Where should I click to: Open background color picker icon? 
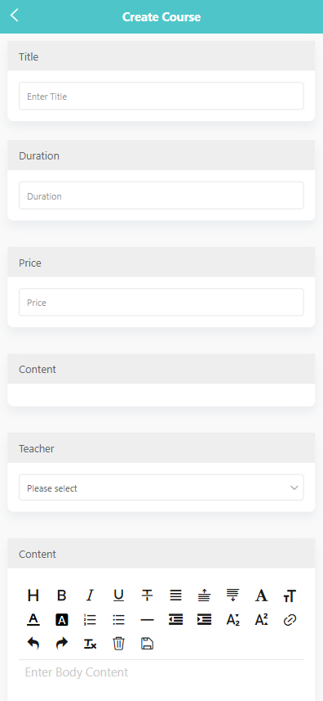(61, 620)
